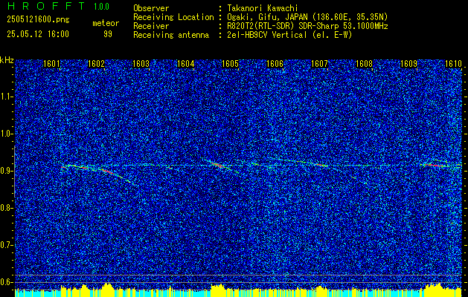Click the R820T2(RTL-SDR) SDR-Sharp 53.1000MHz text
Image resolution: width=468 pixels, height=297 pixels.
coord(307,26)
